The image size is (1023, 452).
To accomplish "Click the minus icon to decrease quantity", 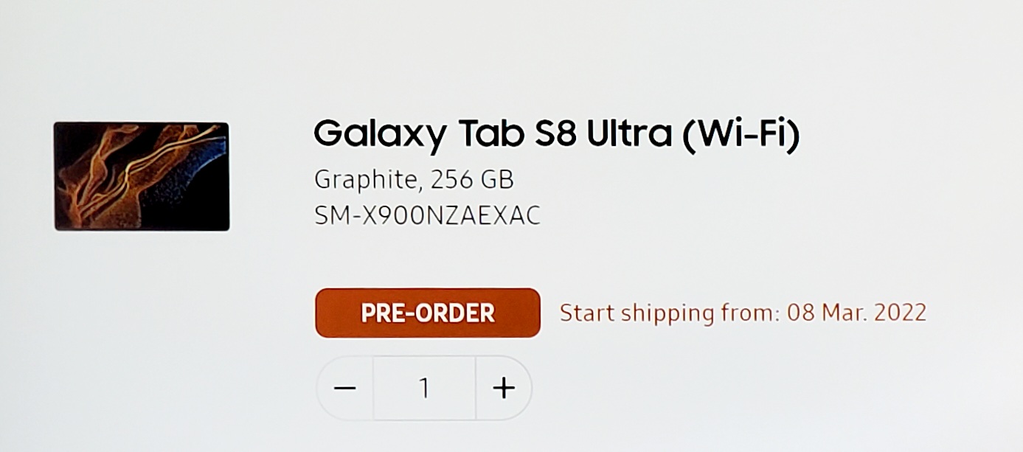I will point(344,388).
